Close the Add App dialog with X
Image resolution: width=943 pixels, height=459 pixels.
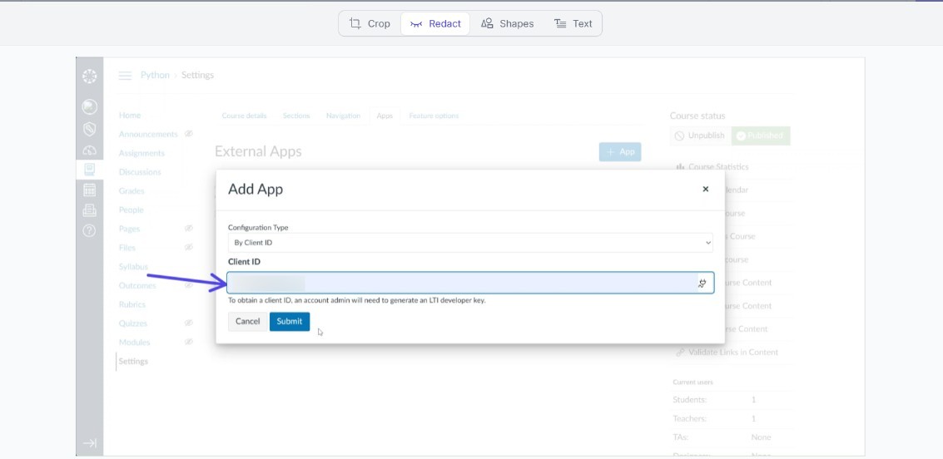706,190
